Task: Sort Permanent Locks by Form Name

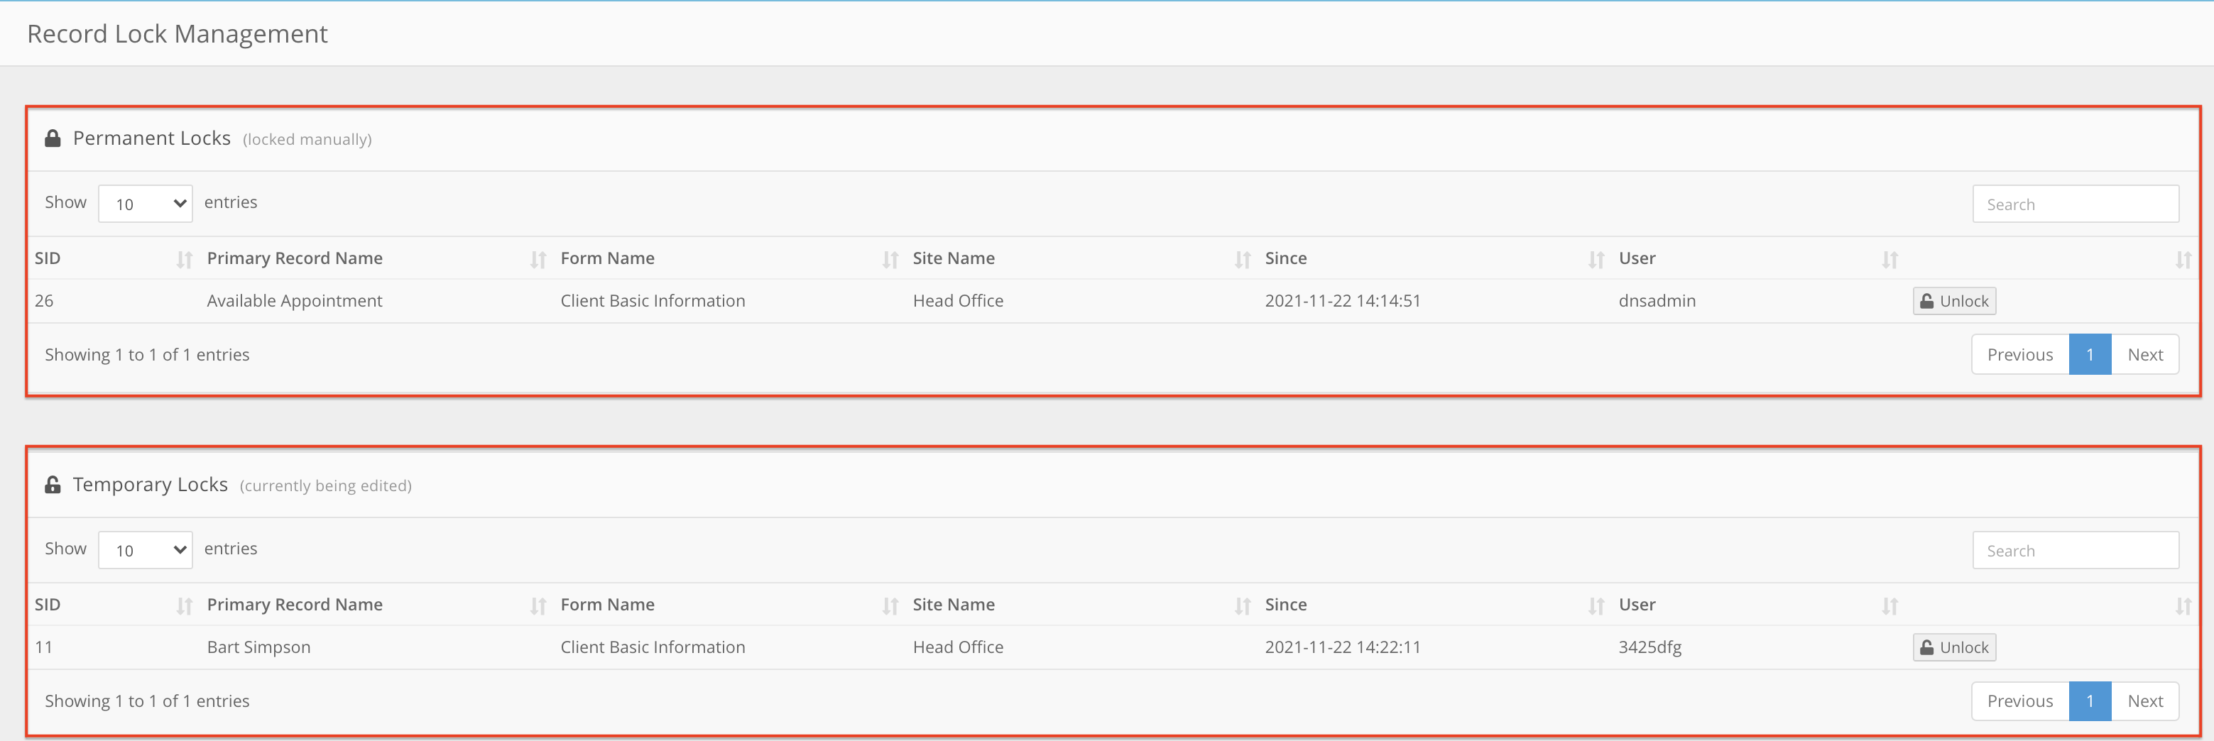Action: click(730, 258)
